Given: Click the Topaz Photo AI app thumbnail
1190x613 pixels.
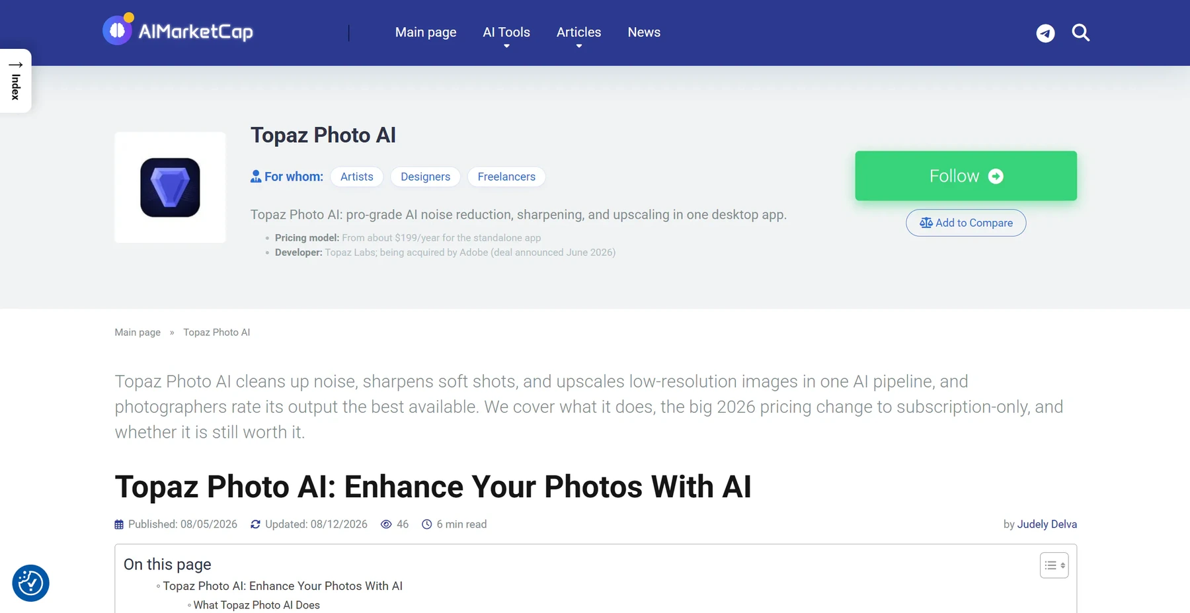Looking at the screenshot, I should (170, 187).
